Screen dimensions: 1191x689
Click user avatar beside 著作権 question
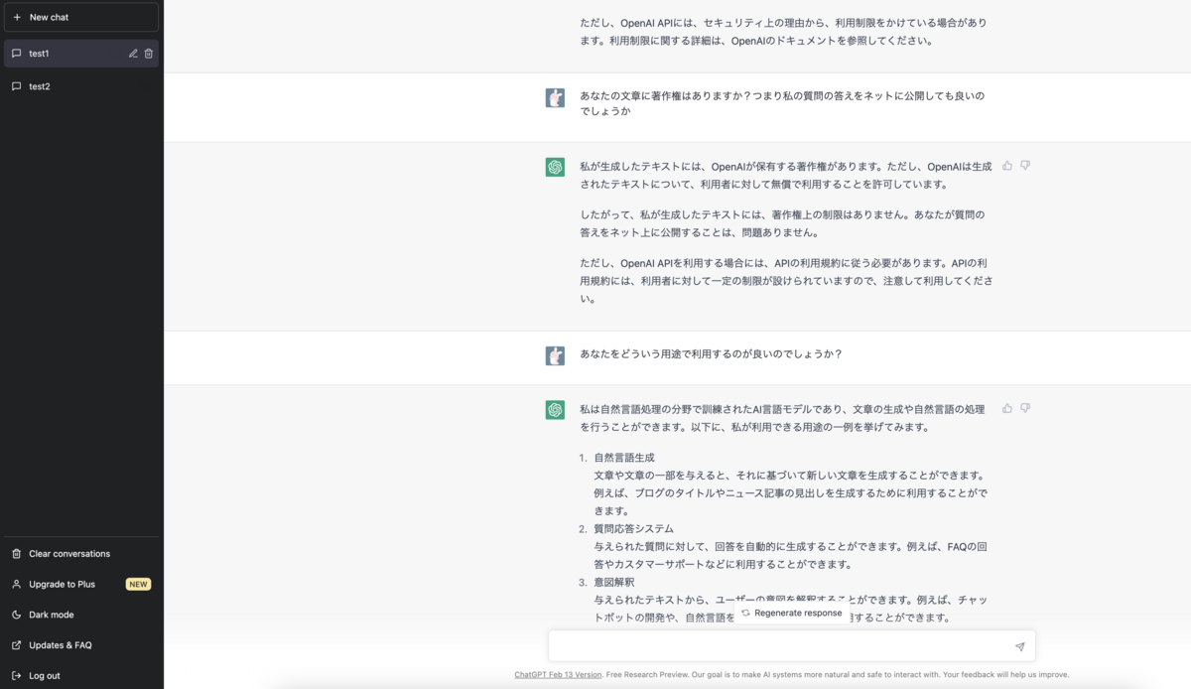[x=555, y=97]
